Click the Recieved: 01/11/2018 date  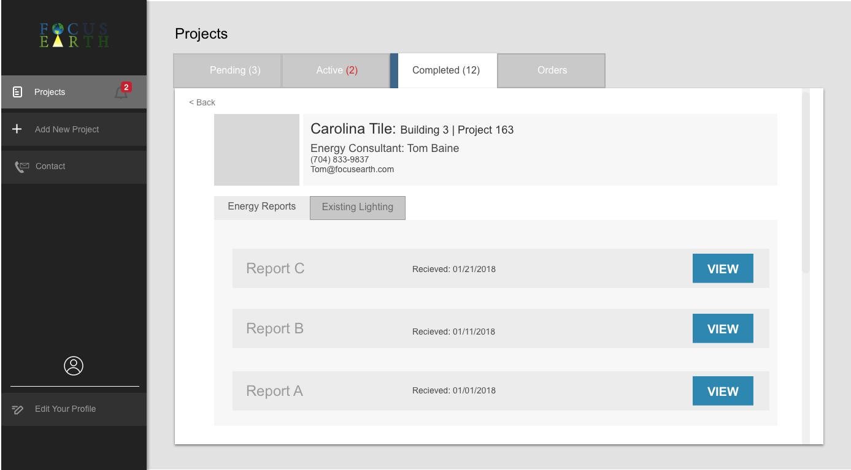pyautogui.click(x=454, y=332)
